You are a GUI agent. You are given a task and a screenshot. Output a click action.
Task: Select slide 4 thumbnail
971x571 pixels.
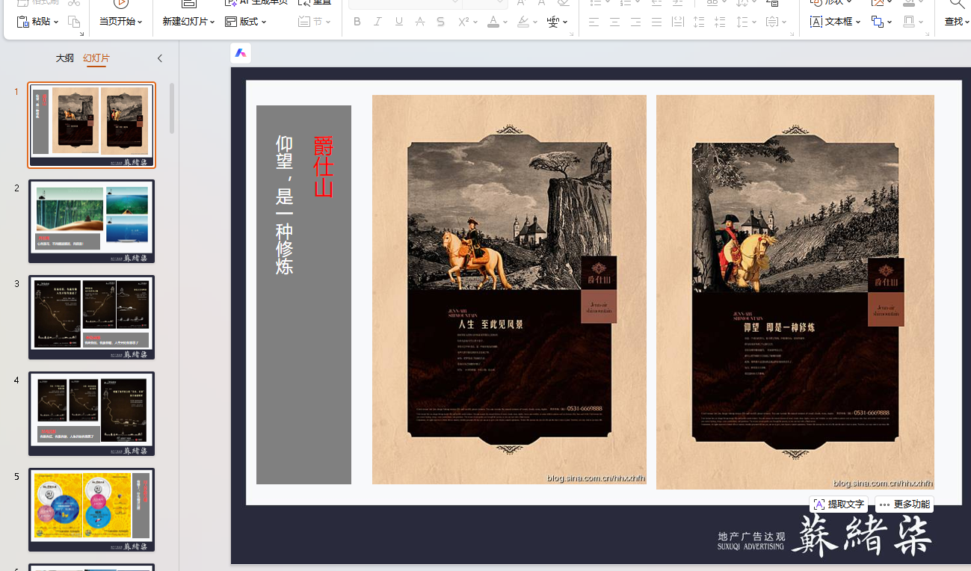[x=92, y=414]
